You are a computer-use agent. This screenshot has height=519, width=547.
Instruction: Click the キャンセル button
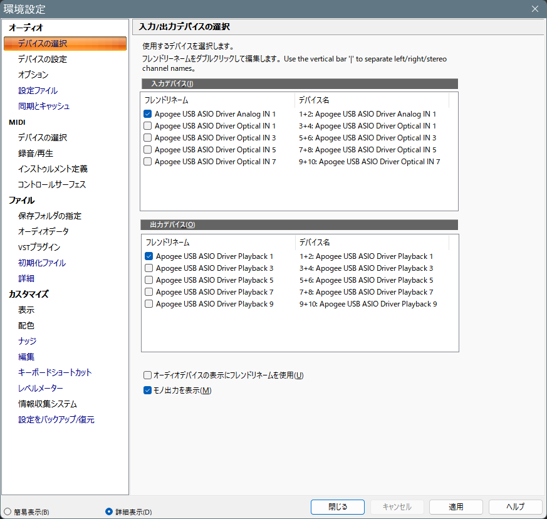397,507
